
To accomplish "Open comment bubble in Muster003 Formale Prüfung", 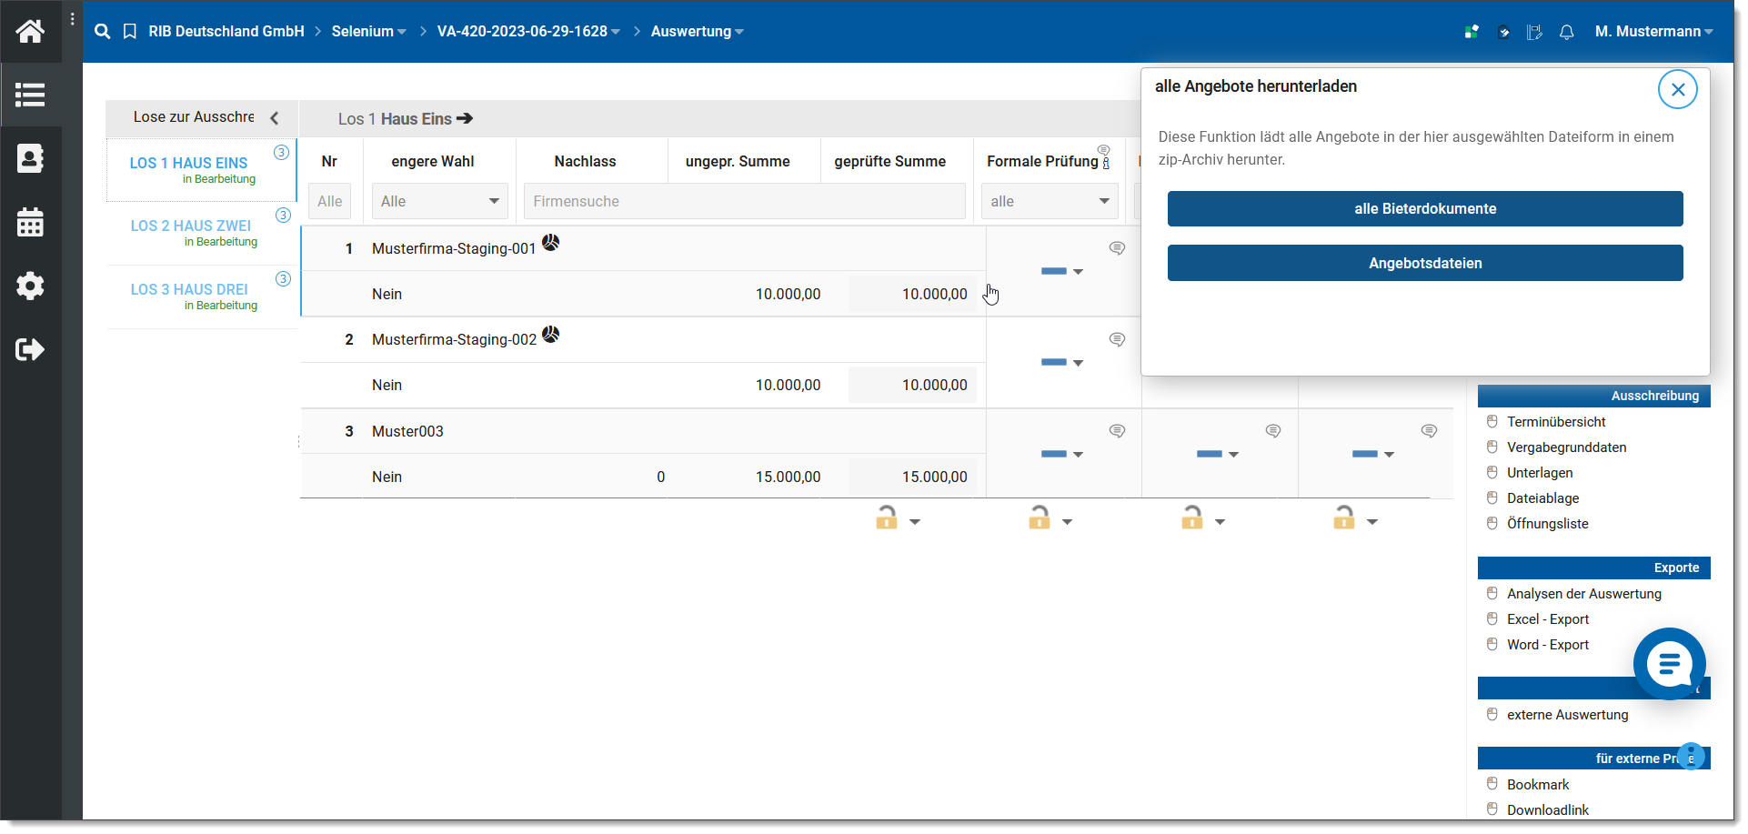I will (x=1118, y=431).
